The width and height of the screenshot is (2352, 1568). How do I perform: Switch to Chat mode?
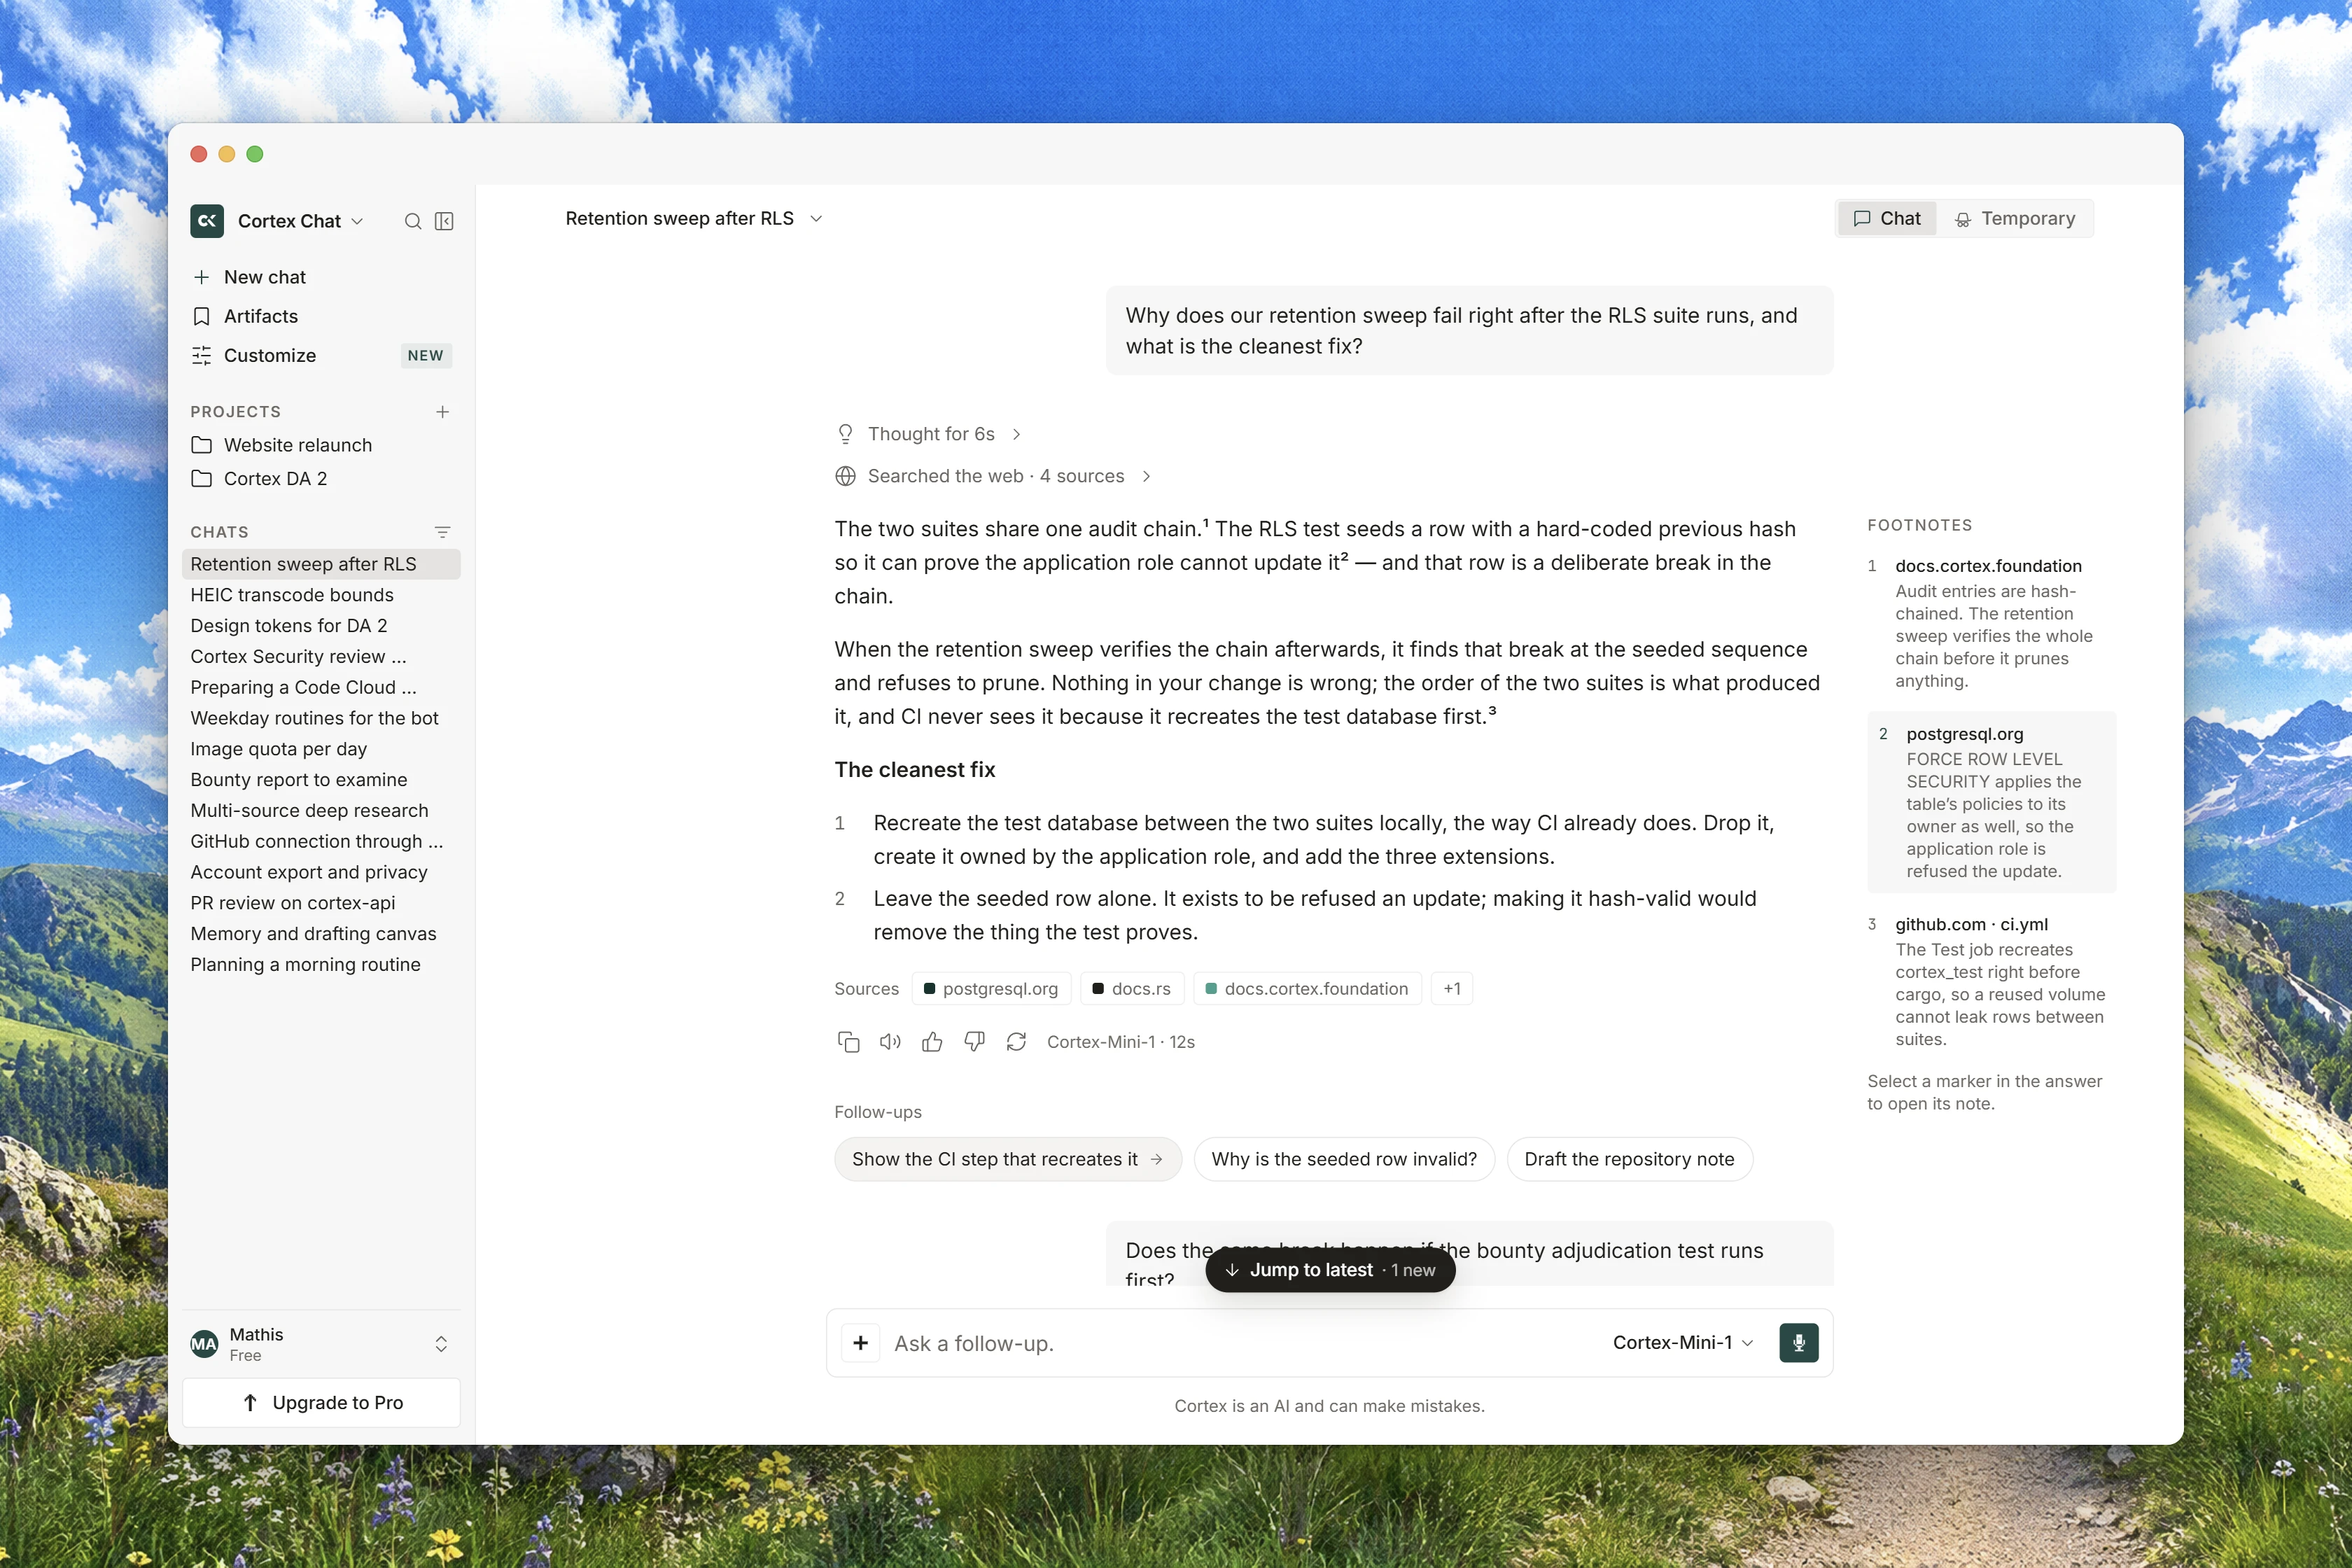(x=1887, y=219)
